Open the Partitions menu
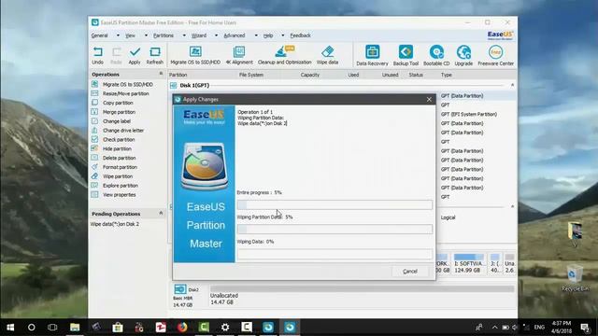 pyautogui.click(x=164, y=35)
